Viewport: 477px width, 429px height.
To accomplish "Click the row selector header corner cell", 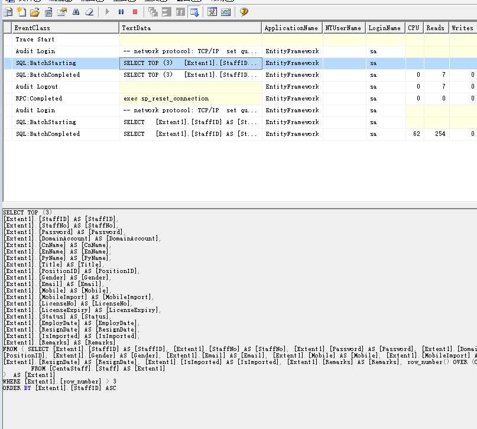I will 7,28.
